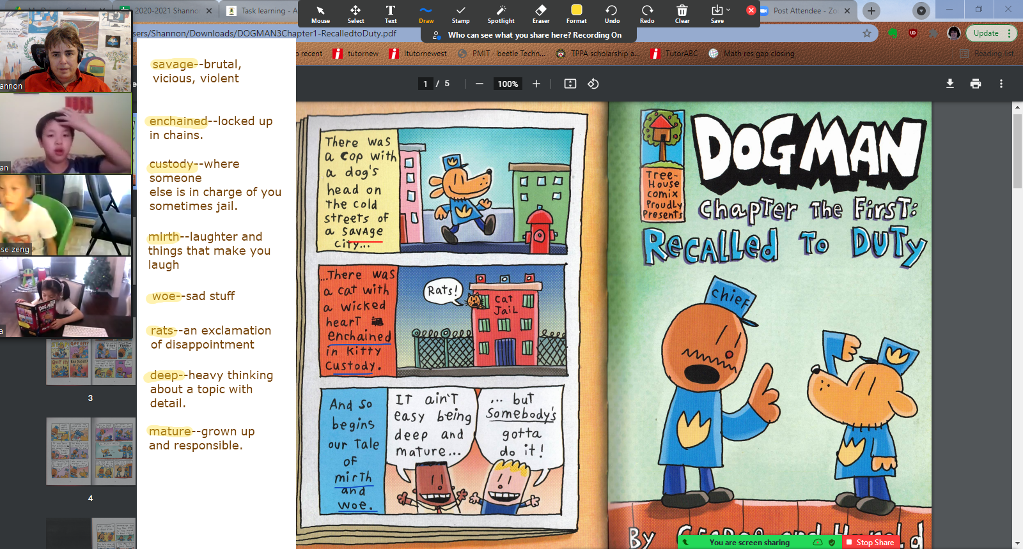Zoom in the PDF with plus
The height and width of the screenshot is (549, 1023).
[536, 84]
